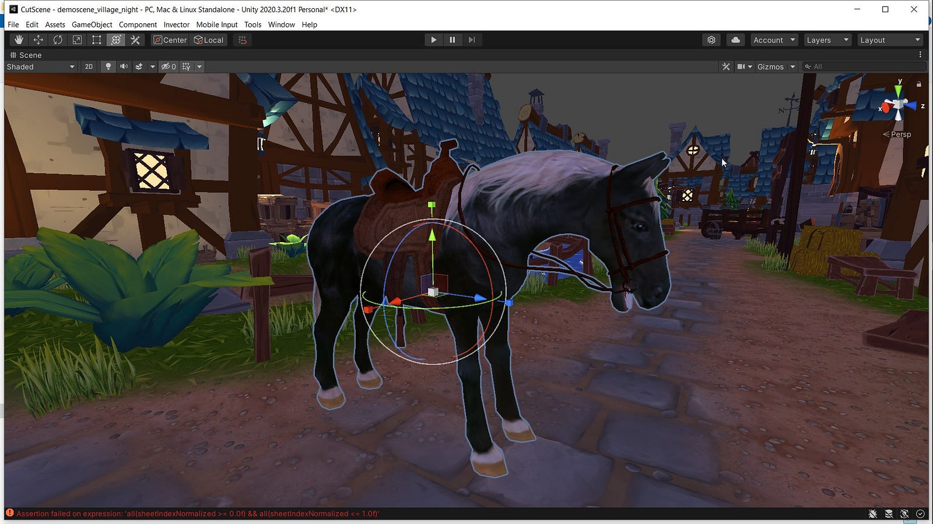The image size is (933, 524).
Task: Focus the scene search field
Action: [x=865, y=66]
